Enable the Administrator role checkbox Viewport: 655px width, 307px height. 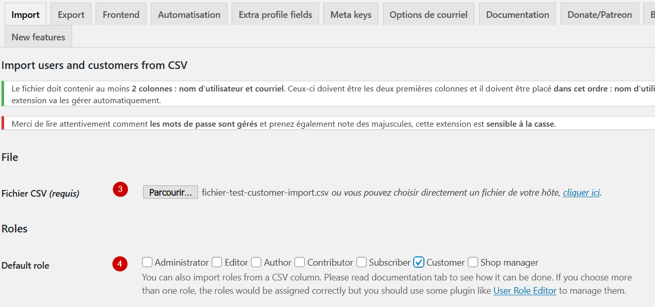click(147, 262)
